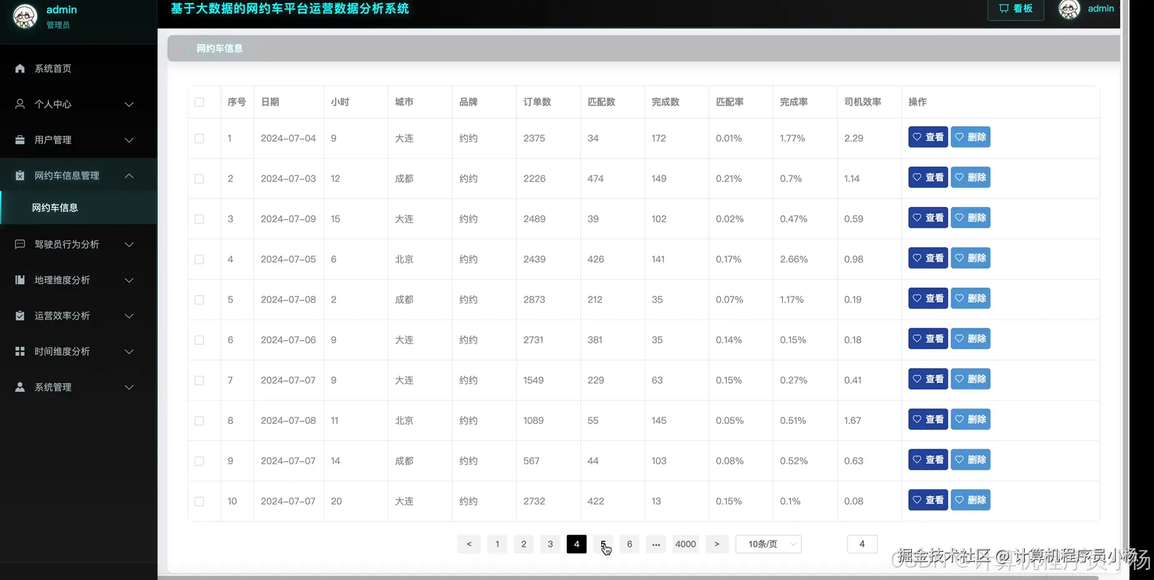The width and height of the screenshot is (1154, 580).
Task: Expand the 运营效率分析 submenu chevron
Action: pos(129,316)
